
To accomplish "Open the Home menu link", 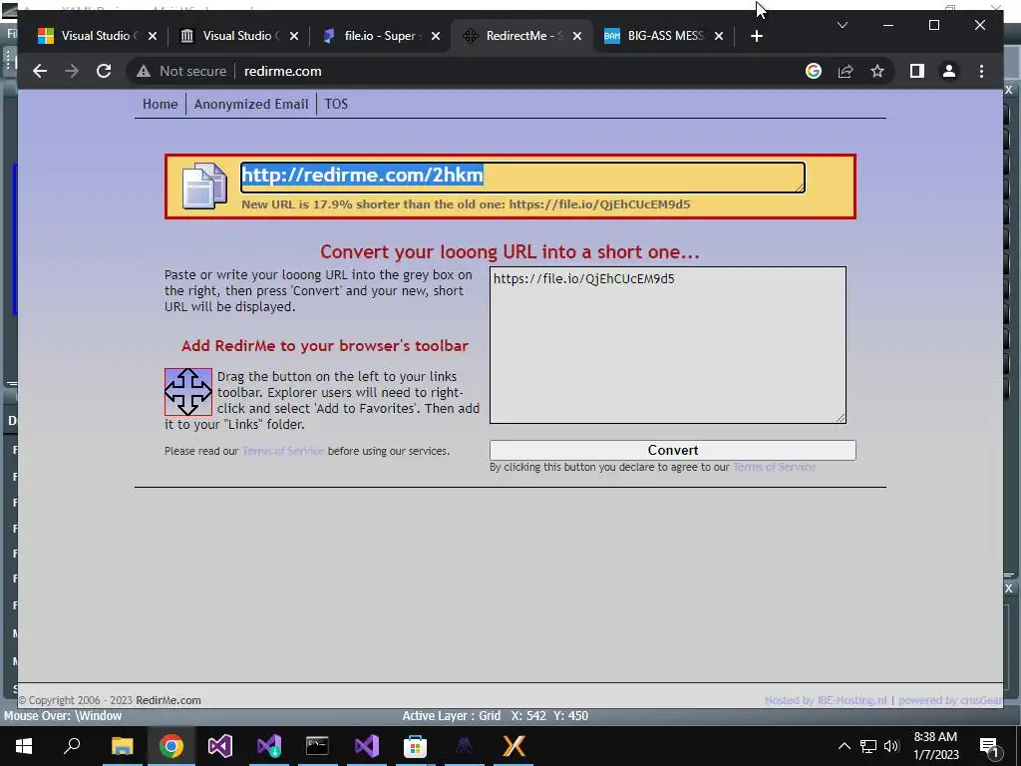I will click(161, 104).
